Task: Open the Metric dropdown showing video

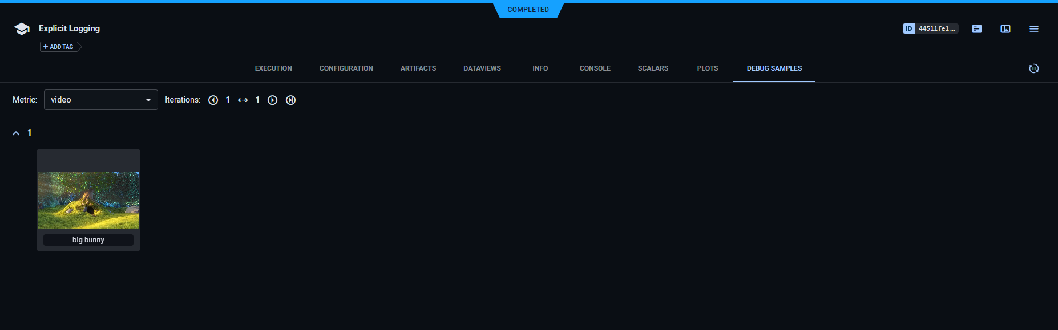Action: 100,100
